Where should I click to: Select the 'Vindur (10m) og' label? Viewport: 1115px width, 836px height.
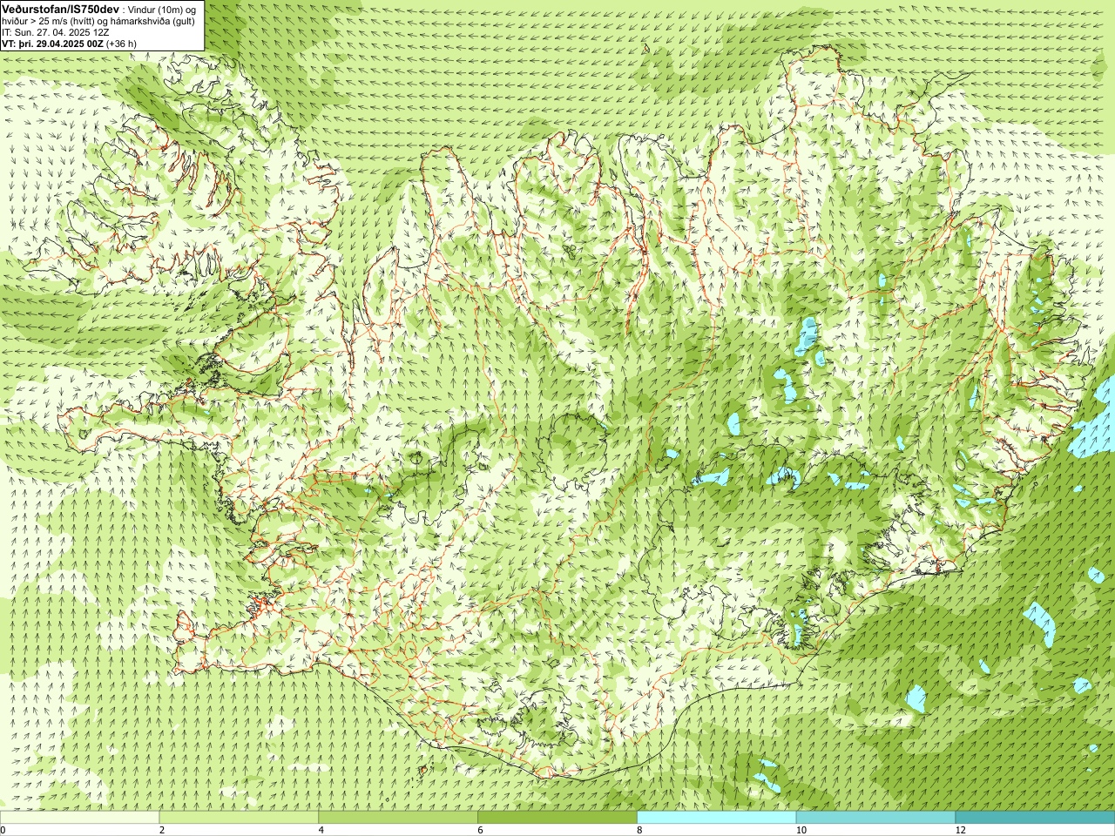pos(163,9)
